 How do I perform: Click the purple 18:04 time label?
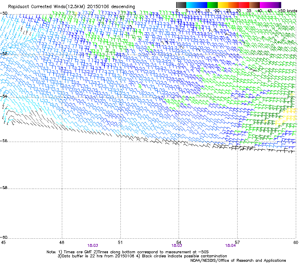[x=231, y=246]
